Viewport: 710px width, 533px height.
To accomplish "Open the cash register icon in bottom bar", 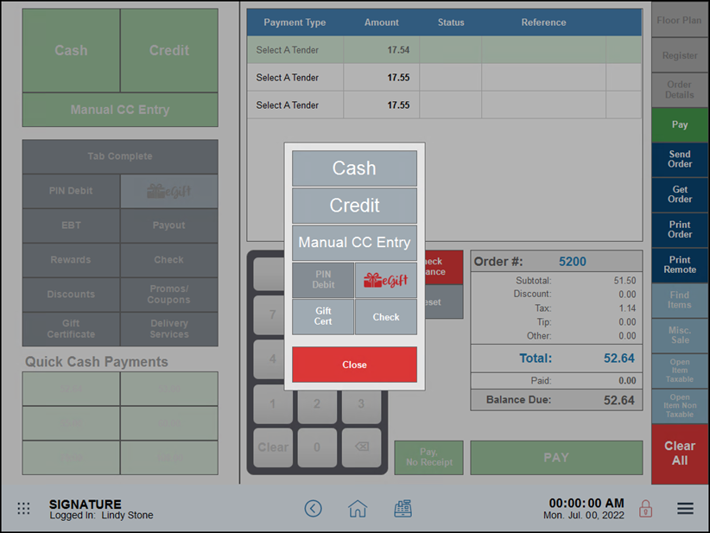I will coord(403,509).
